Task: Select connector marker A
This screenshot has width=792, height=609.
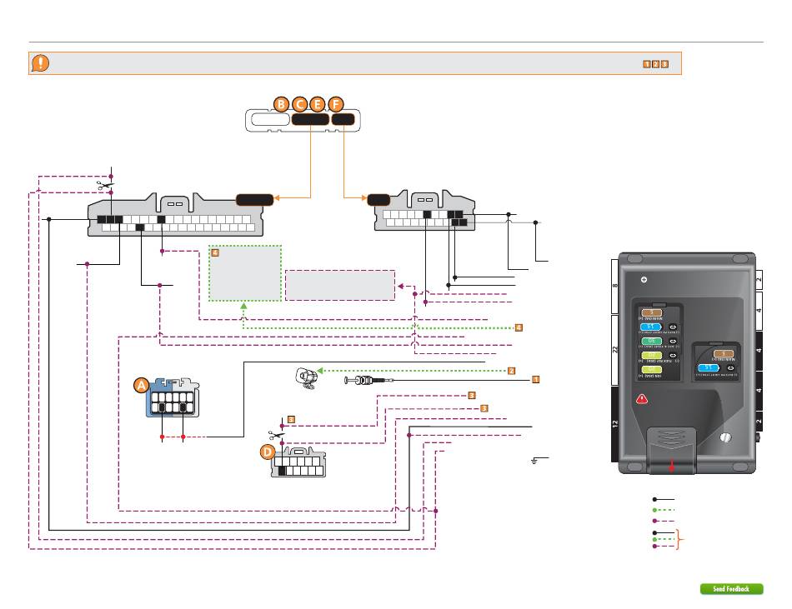Action: tap(142, 386)
